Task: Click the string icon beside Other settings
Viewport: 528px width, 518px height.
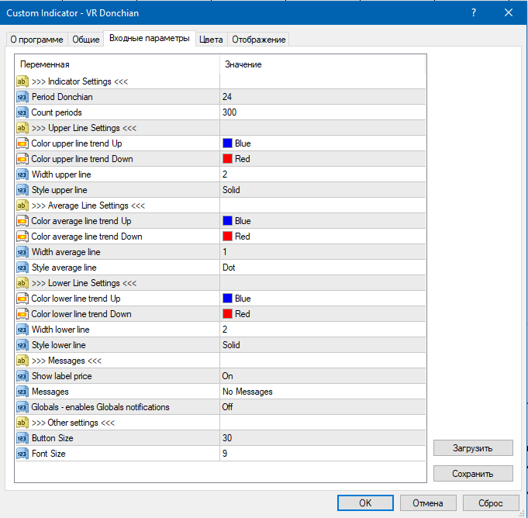Action: pyautogui.click(x=22, y=423)
